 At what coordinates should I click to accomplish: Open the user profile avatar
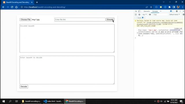coord(178,7)
